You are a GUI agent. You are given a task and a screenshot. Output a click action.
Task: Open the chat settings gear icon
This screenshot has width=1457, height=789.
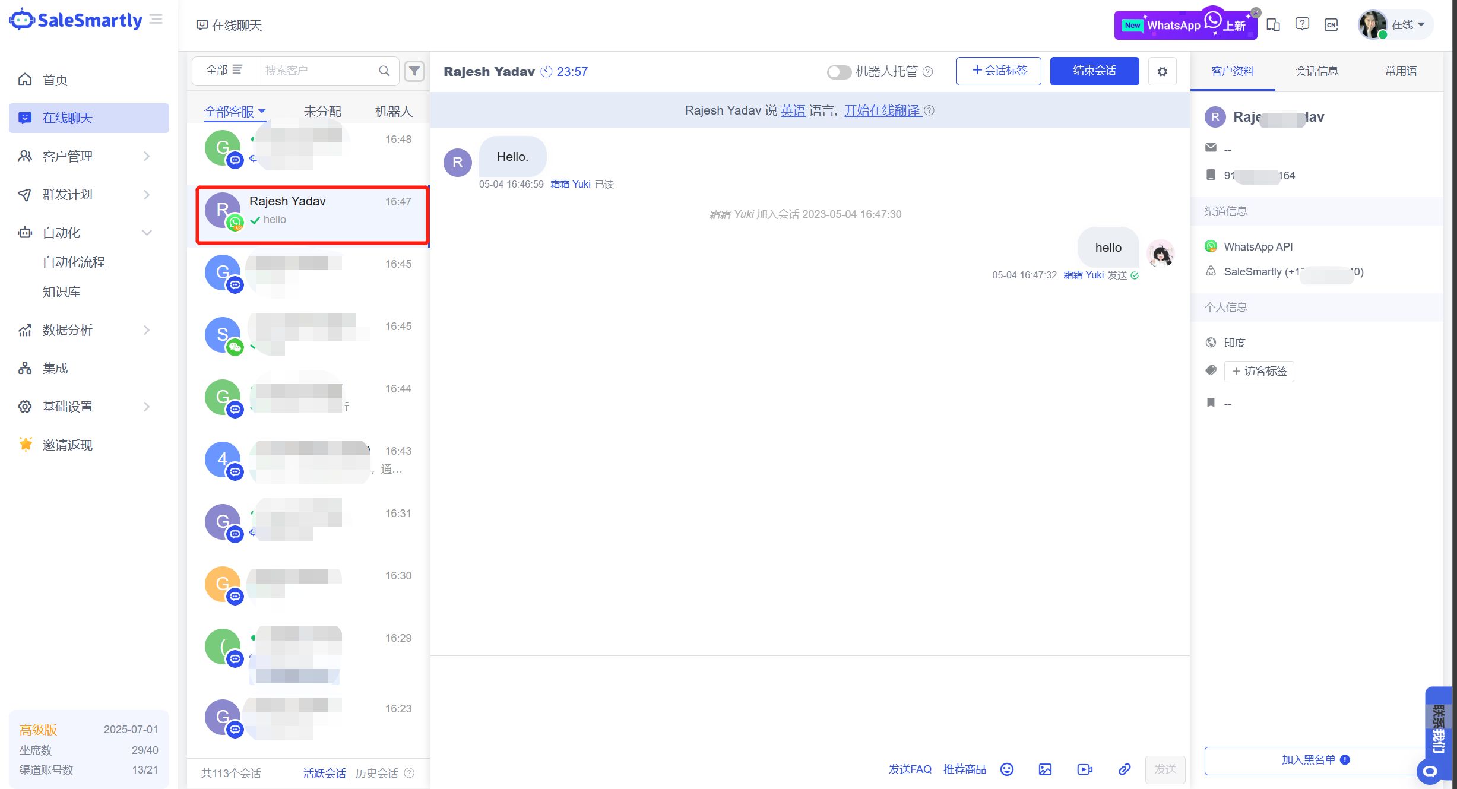click(1162, 71)
